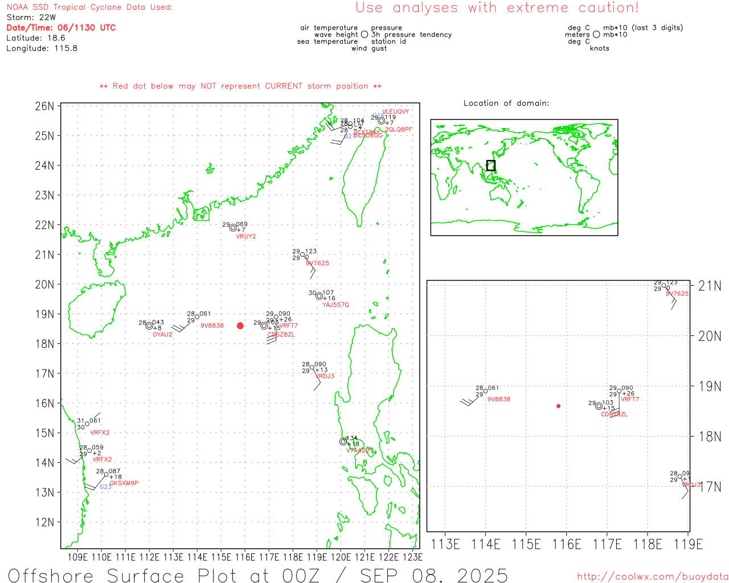Click the 21N label on inset map
729x583 pixels.
pos(710,286)
